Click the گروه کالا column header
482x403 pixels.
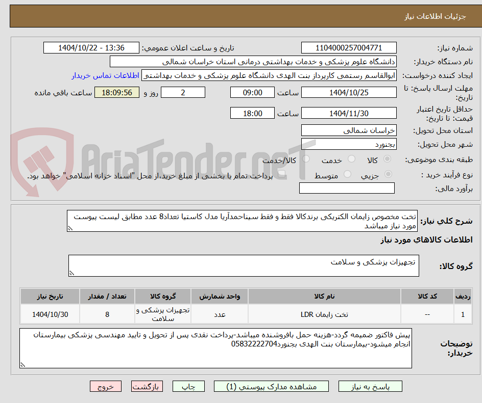163,297
